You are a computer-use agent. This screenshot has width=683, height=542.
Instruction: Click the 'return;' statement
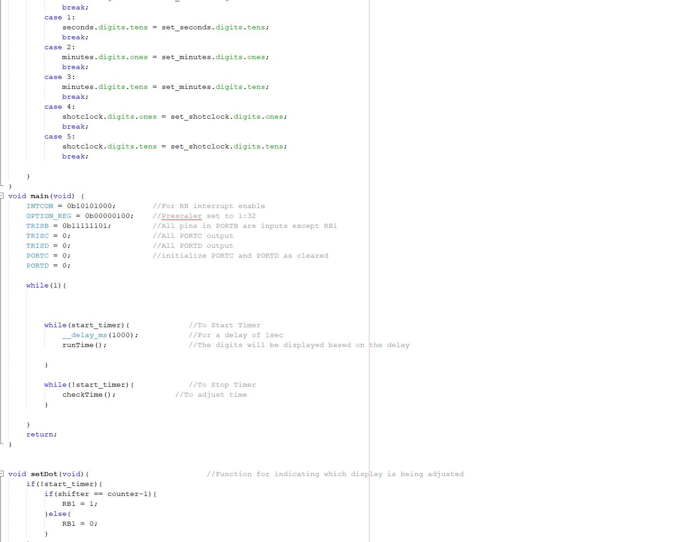tap(42, 435)
